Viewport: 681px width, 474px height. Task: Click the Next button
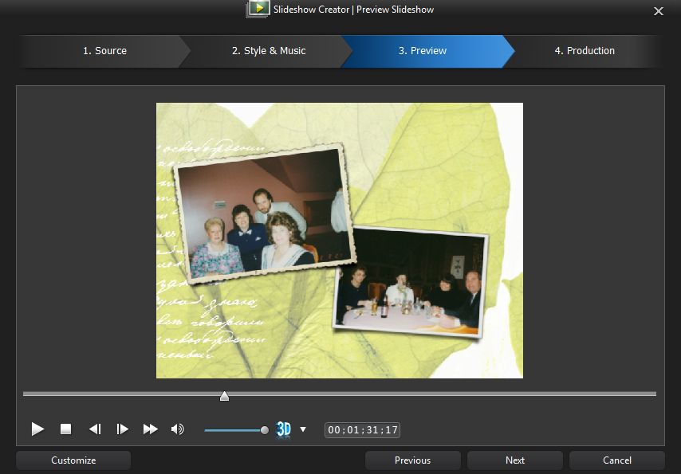[x=515, y=460]
